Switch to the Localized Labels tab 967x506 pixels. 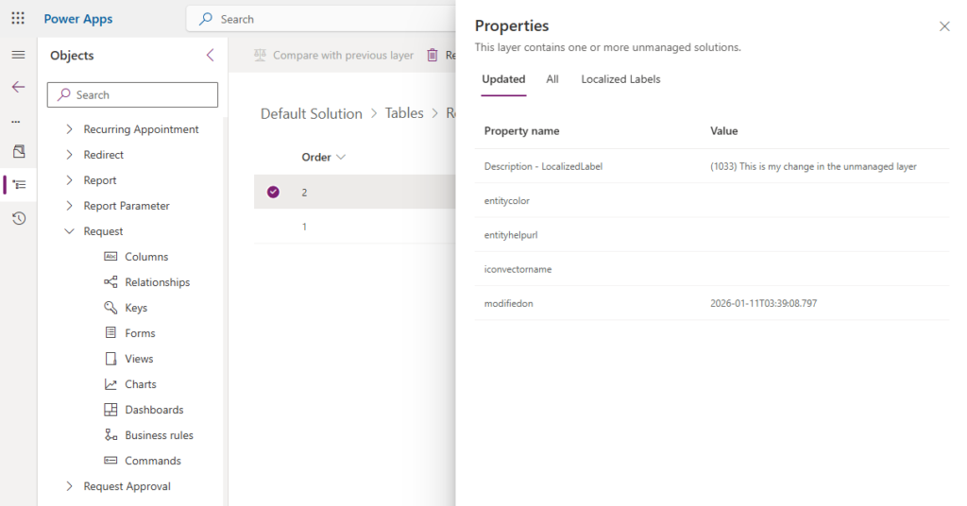click(620, 79)
